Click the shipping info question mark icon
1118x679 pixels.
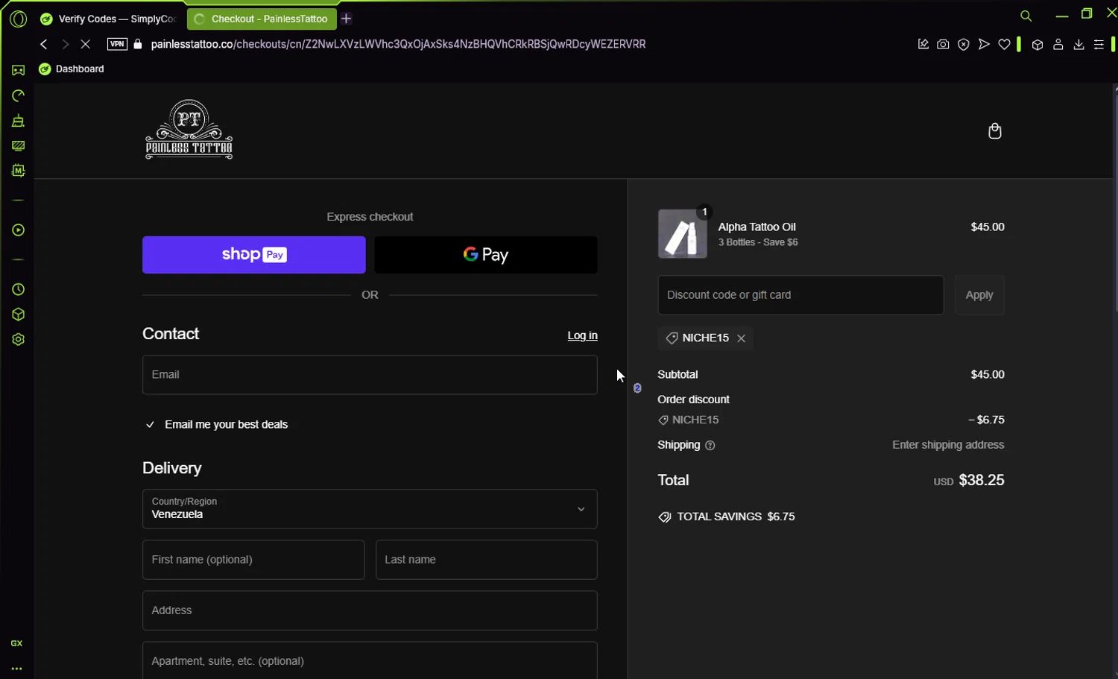point(710,445)
